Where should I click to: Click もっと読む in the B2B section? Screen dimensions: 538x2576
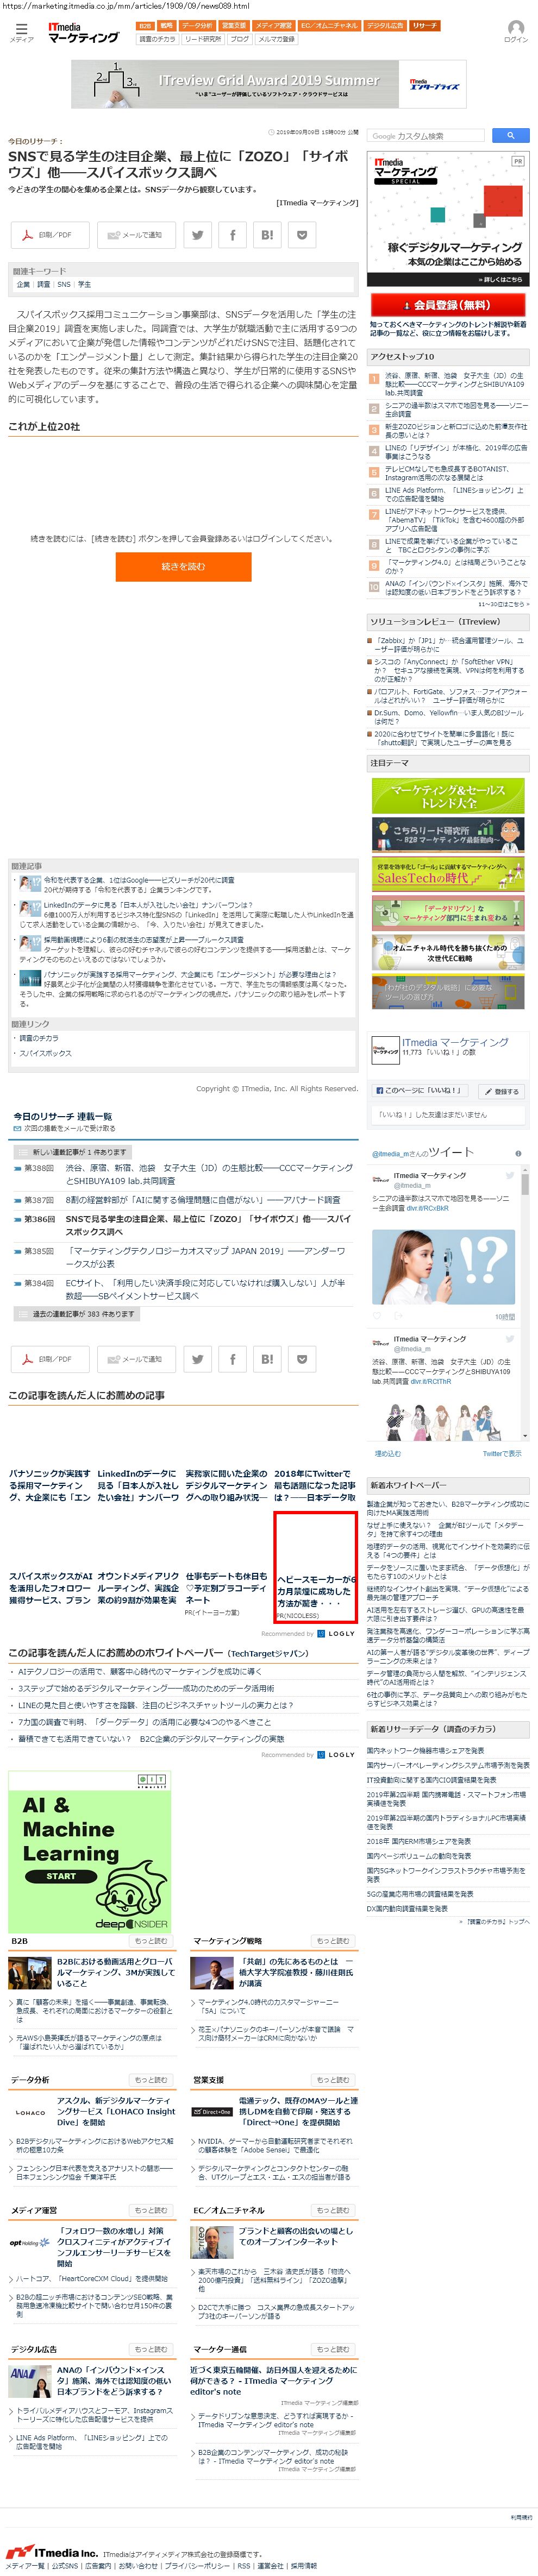[x=151, y=1940]
